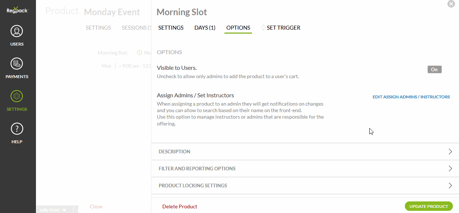This screenshot has width=459, height=213.
Task: Switch to the Days (1) tab
Action: [205, 28]
